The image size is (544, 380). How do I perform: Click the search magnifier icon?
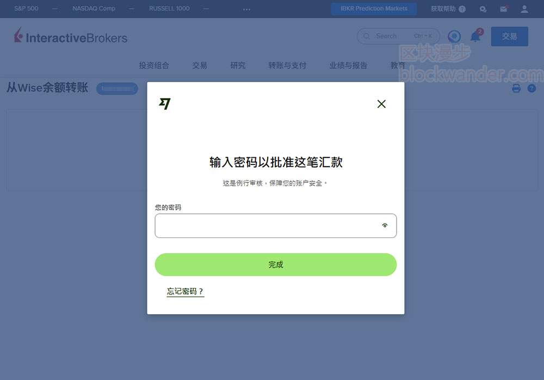pos(366,36)
